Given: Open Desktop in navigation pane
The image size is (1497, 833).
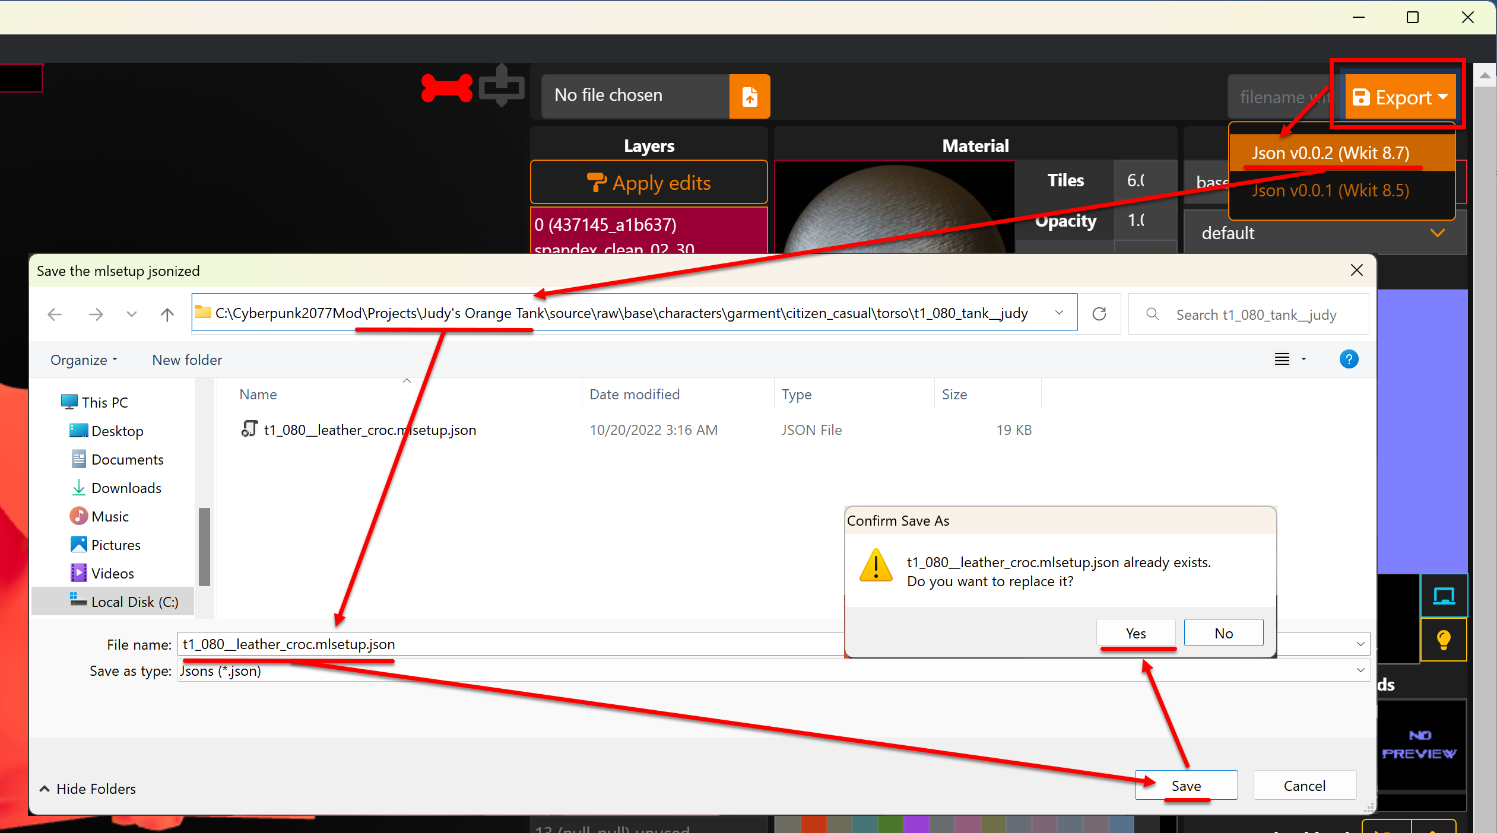Looking at the screenshot, I should (107, 431).
